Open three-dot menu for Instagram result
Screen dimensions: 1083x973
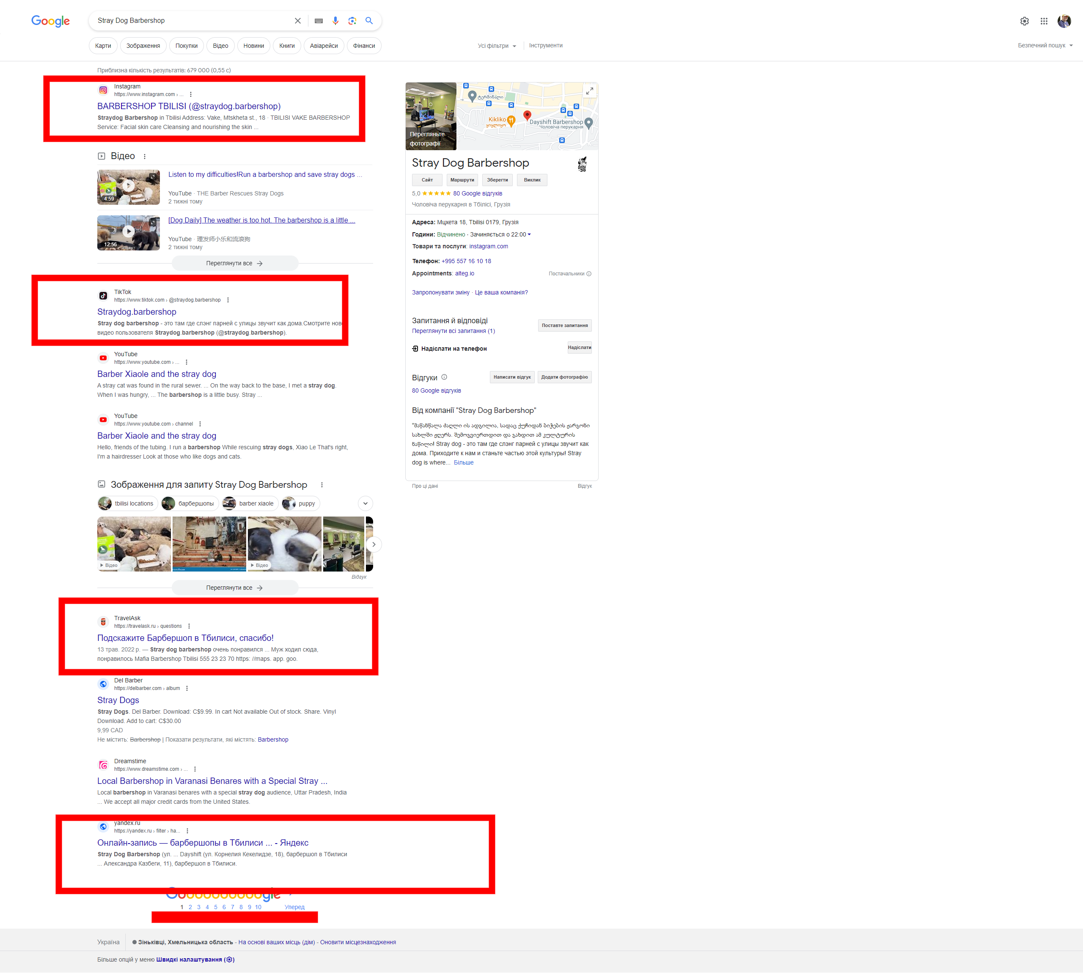point(191,95)
